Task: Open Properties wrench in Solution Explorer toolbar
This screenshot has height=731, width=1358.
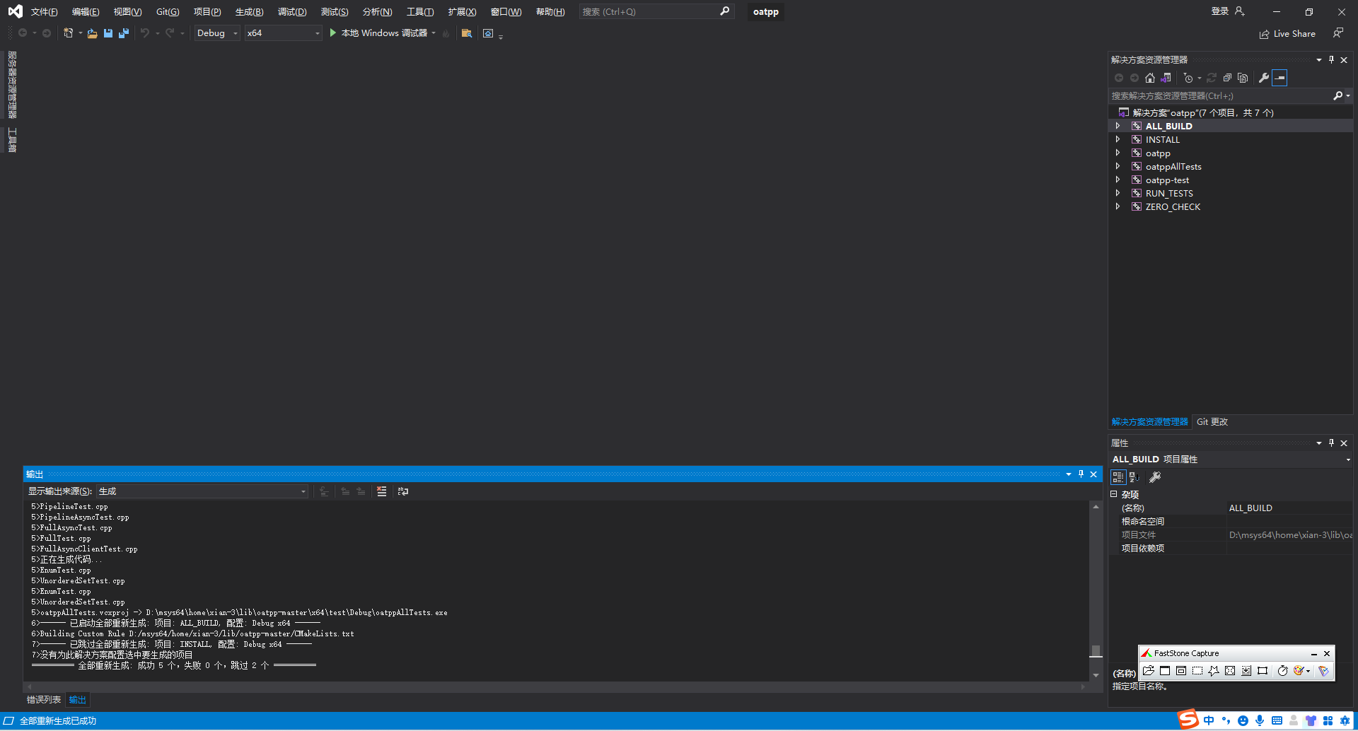Action: point(1264,78)
